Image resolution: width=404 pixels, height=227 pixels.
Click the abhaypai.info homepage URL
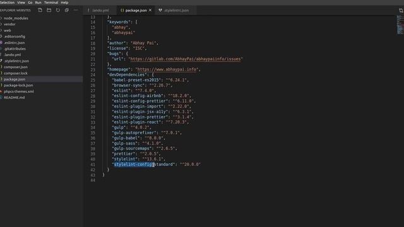pyautogui.click(x=167, y=69)
